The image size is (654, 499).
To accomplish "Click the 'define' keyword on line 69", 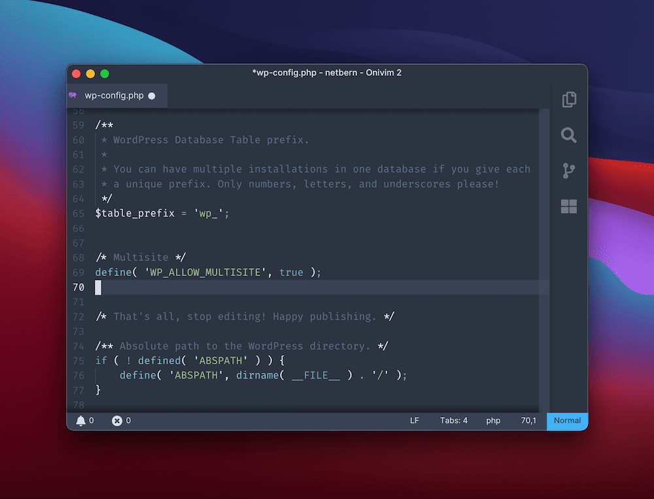I will pos(113,273).
